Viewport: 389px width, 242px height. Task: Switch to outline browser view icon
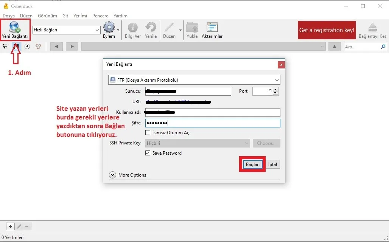pyautogui.click(x=5, y=47)
